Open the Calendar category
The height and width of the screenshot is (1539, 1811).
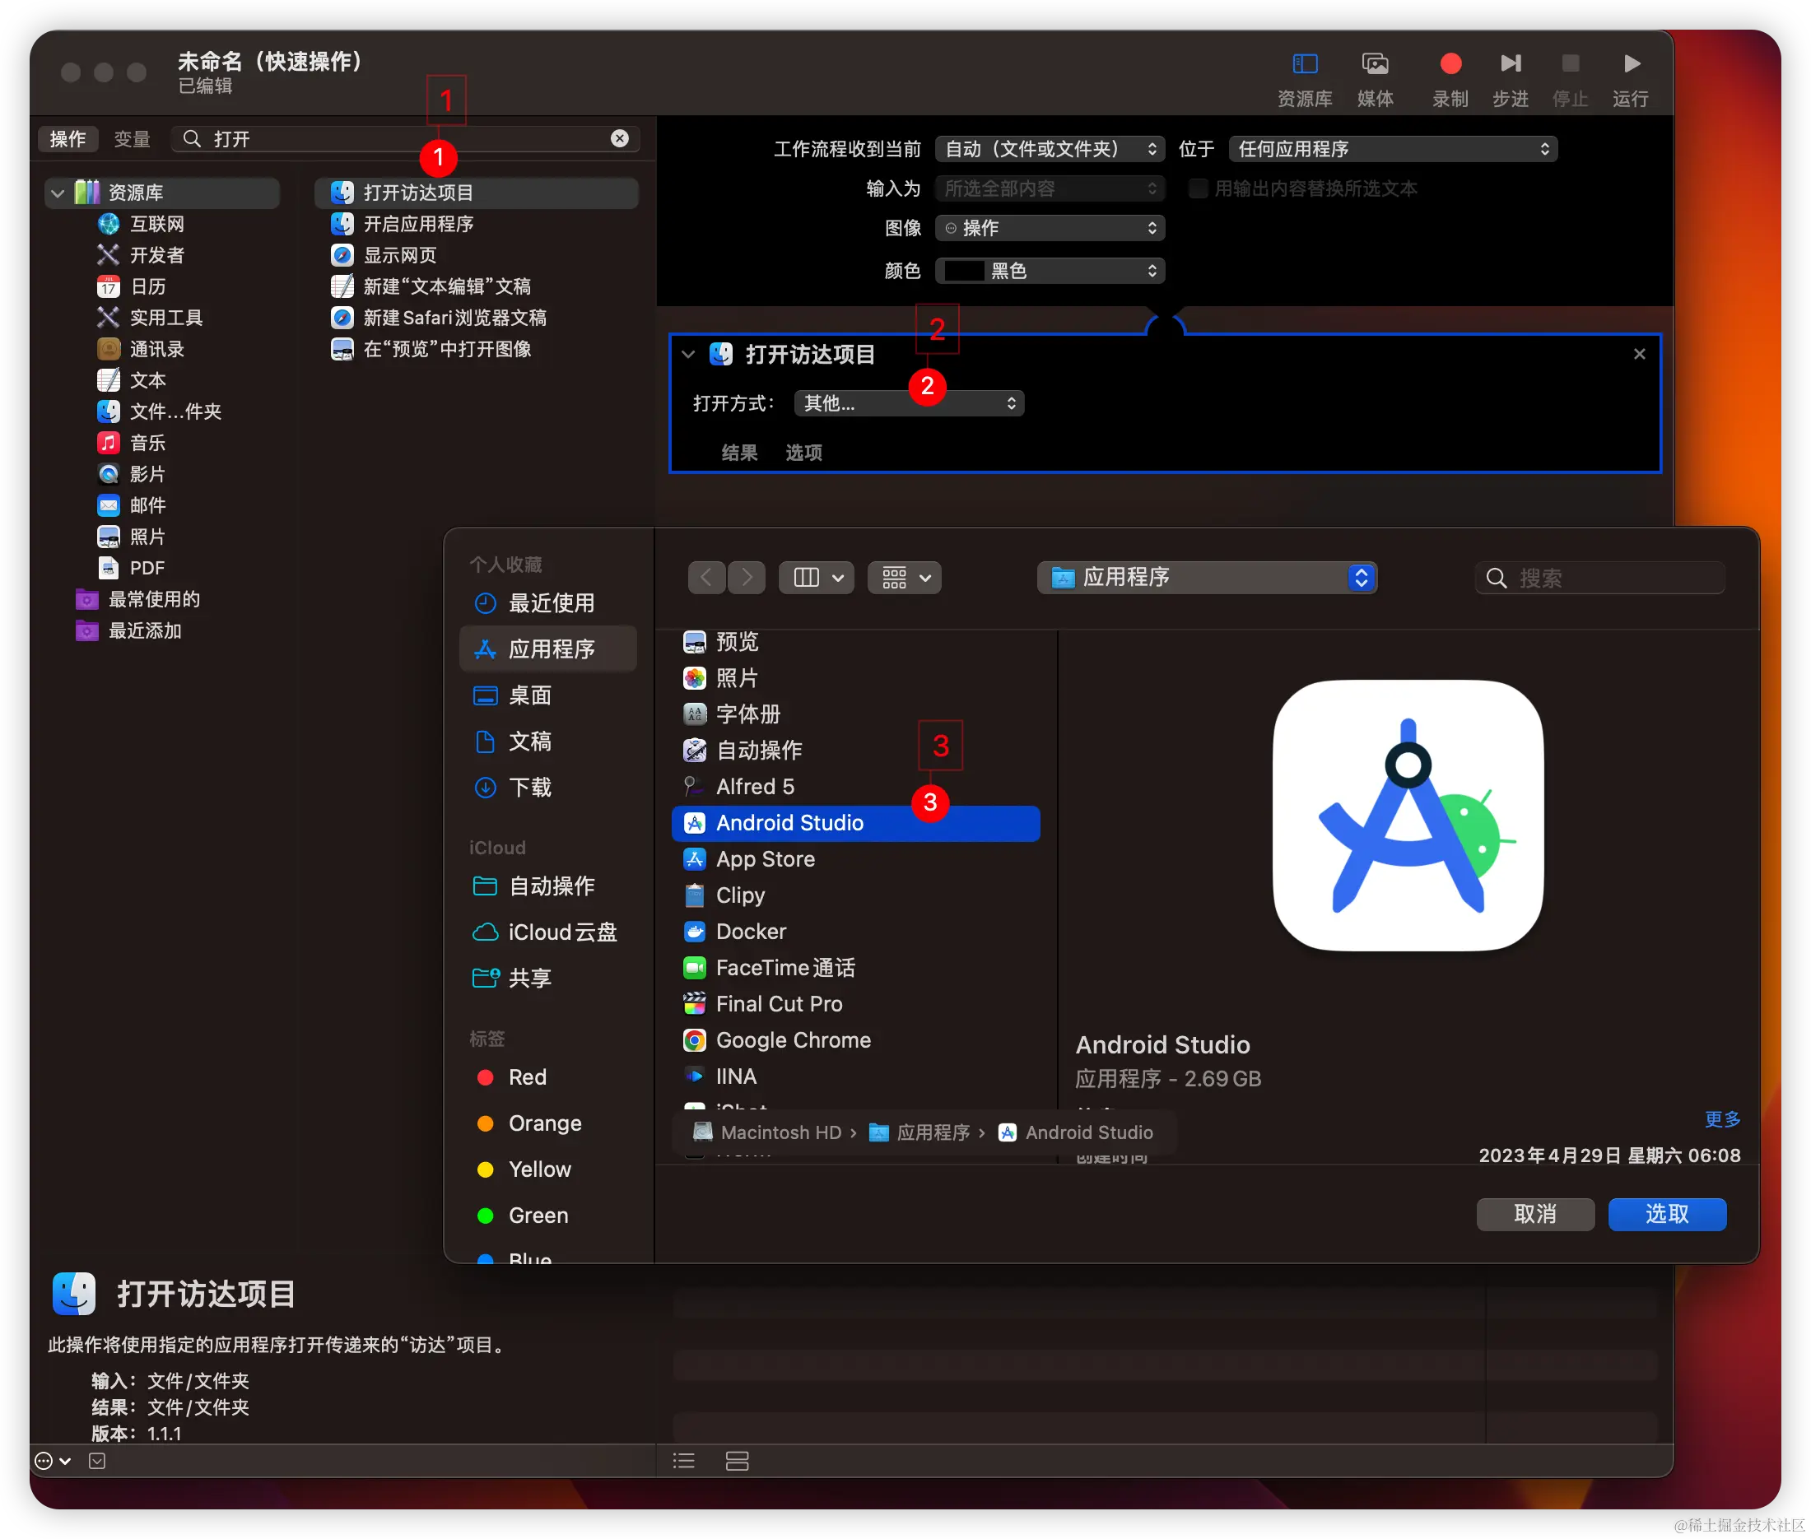[x=131, y=286]
